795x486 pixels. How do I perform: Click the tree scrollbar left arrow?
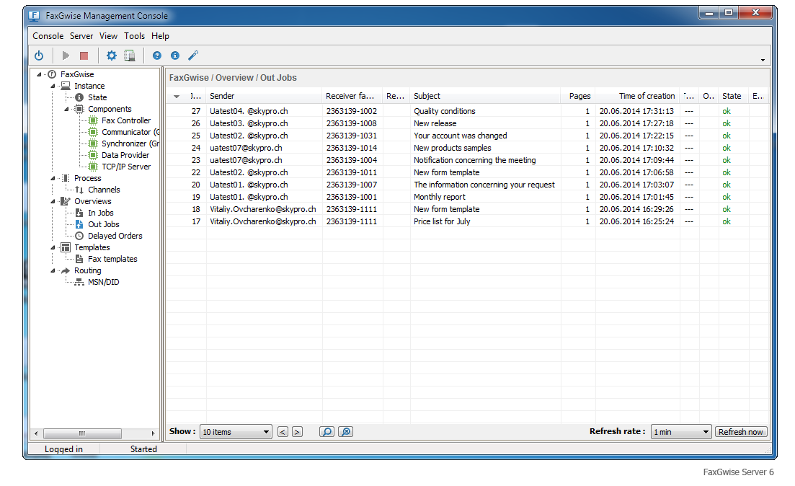coord(35,433)
